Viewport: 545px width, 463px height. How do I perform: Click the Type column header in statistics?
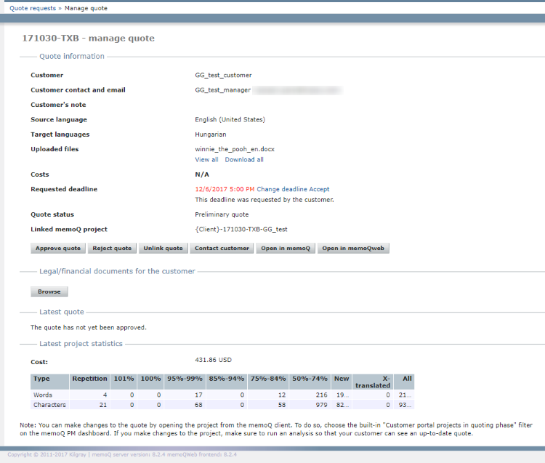point(42,379)
